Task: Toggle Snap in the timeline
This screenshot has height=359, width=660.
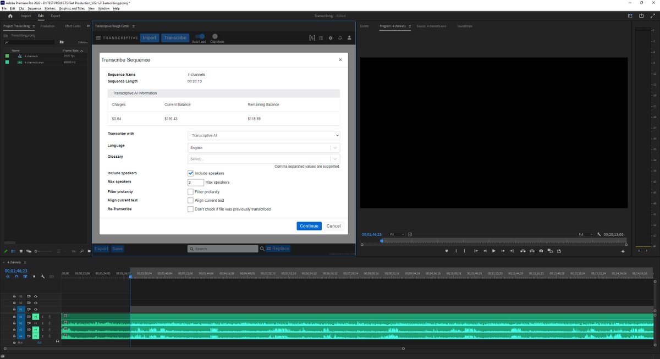Action: 16,277
